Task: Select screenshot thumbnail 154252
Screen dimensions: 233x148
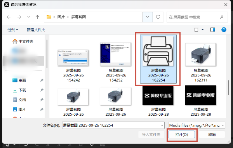Action: pyautogui.click(x=116, y=54)
